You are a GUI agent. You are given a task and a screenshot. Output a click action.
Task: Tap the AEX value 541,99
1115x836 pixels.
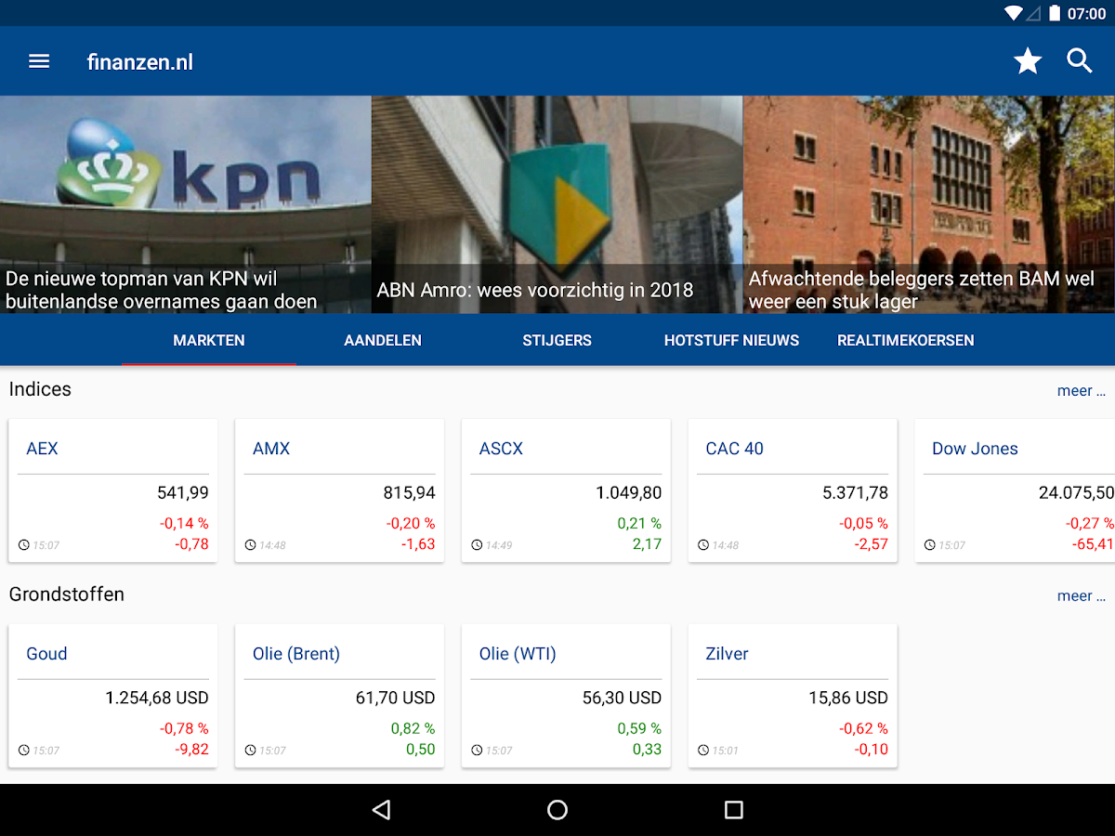(183, 493)
